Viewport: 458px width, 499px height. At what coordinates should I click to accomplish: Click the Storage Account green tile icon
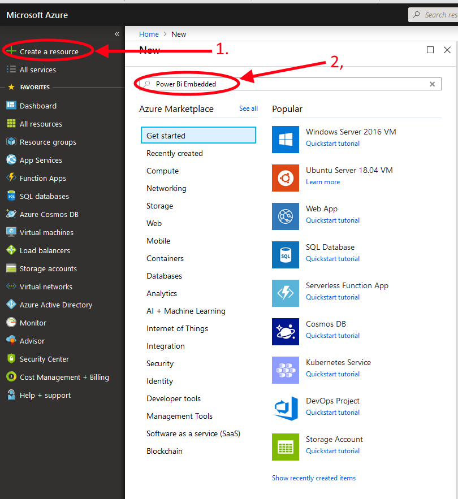286,447
